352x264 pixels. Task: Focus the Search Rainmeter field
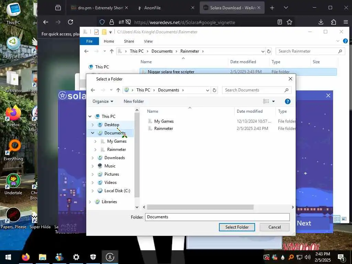click(310, 51)
